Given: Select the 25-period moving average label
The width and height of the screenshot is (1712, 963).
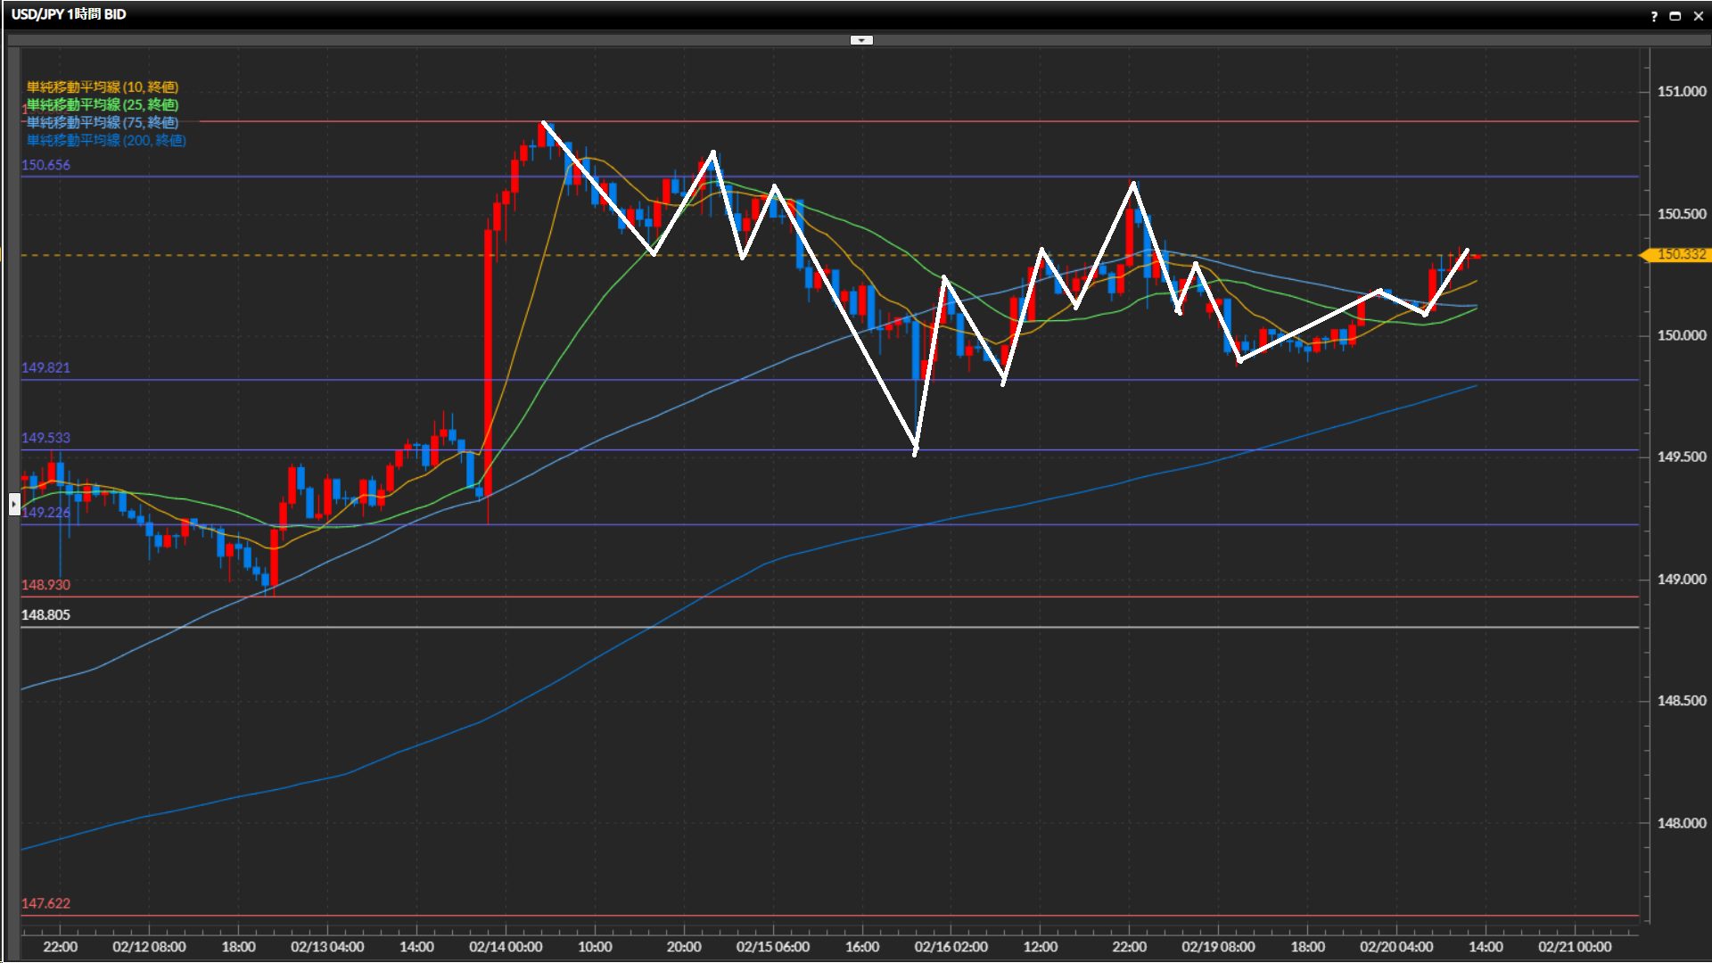Looking at the screenshot, I should coord(103,104).
